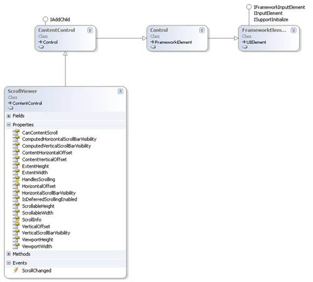The height and width of the screenshot is (282, 313).
Task: Expand the FrameworkElement class details chevron
Action: pos(294,30)
